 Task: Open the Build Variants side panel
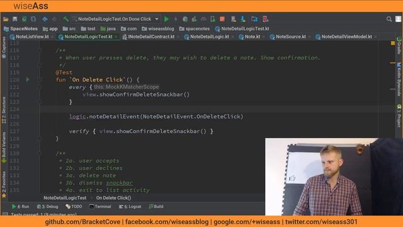coord(4,148)
